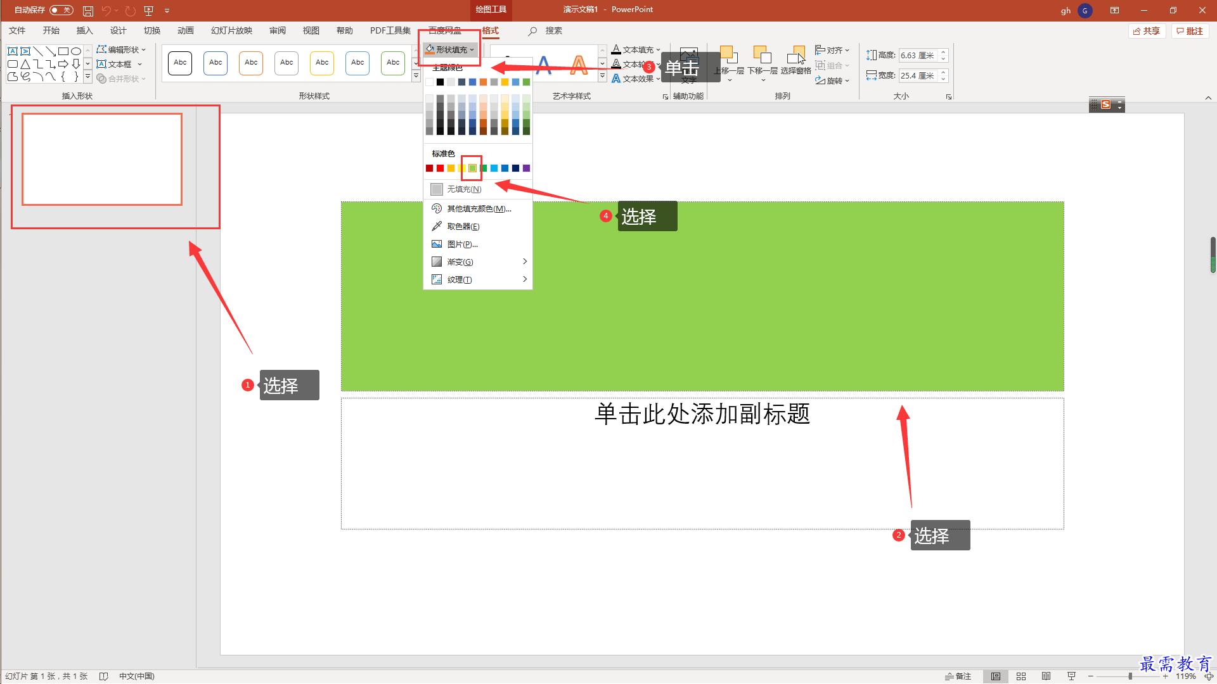Select the dark red standard color swatch
Viewport: 1217px width, 684px height.
[x=429, y=168]
